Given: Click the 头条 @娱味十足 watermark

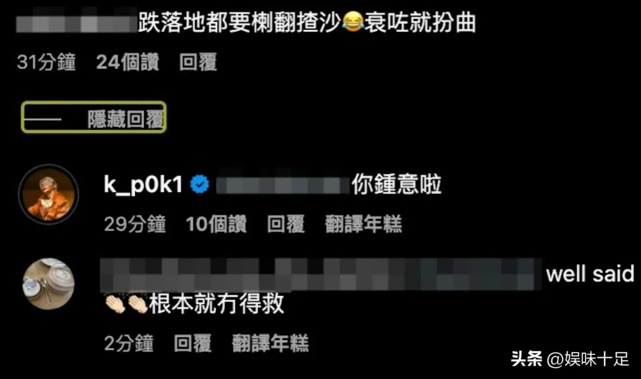Looking at the screenshot, I should (570, 359).
